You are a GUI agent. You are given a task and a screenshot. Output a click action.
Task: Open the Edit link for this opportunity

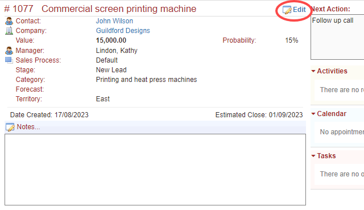[x=299, y=10]
